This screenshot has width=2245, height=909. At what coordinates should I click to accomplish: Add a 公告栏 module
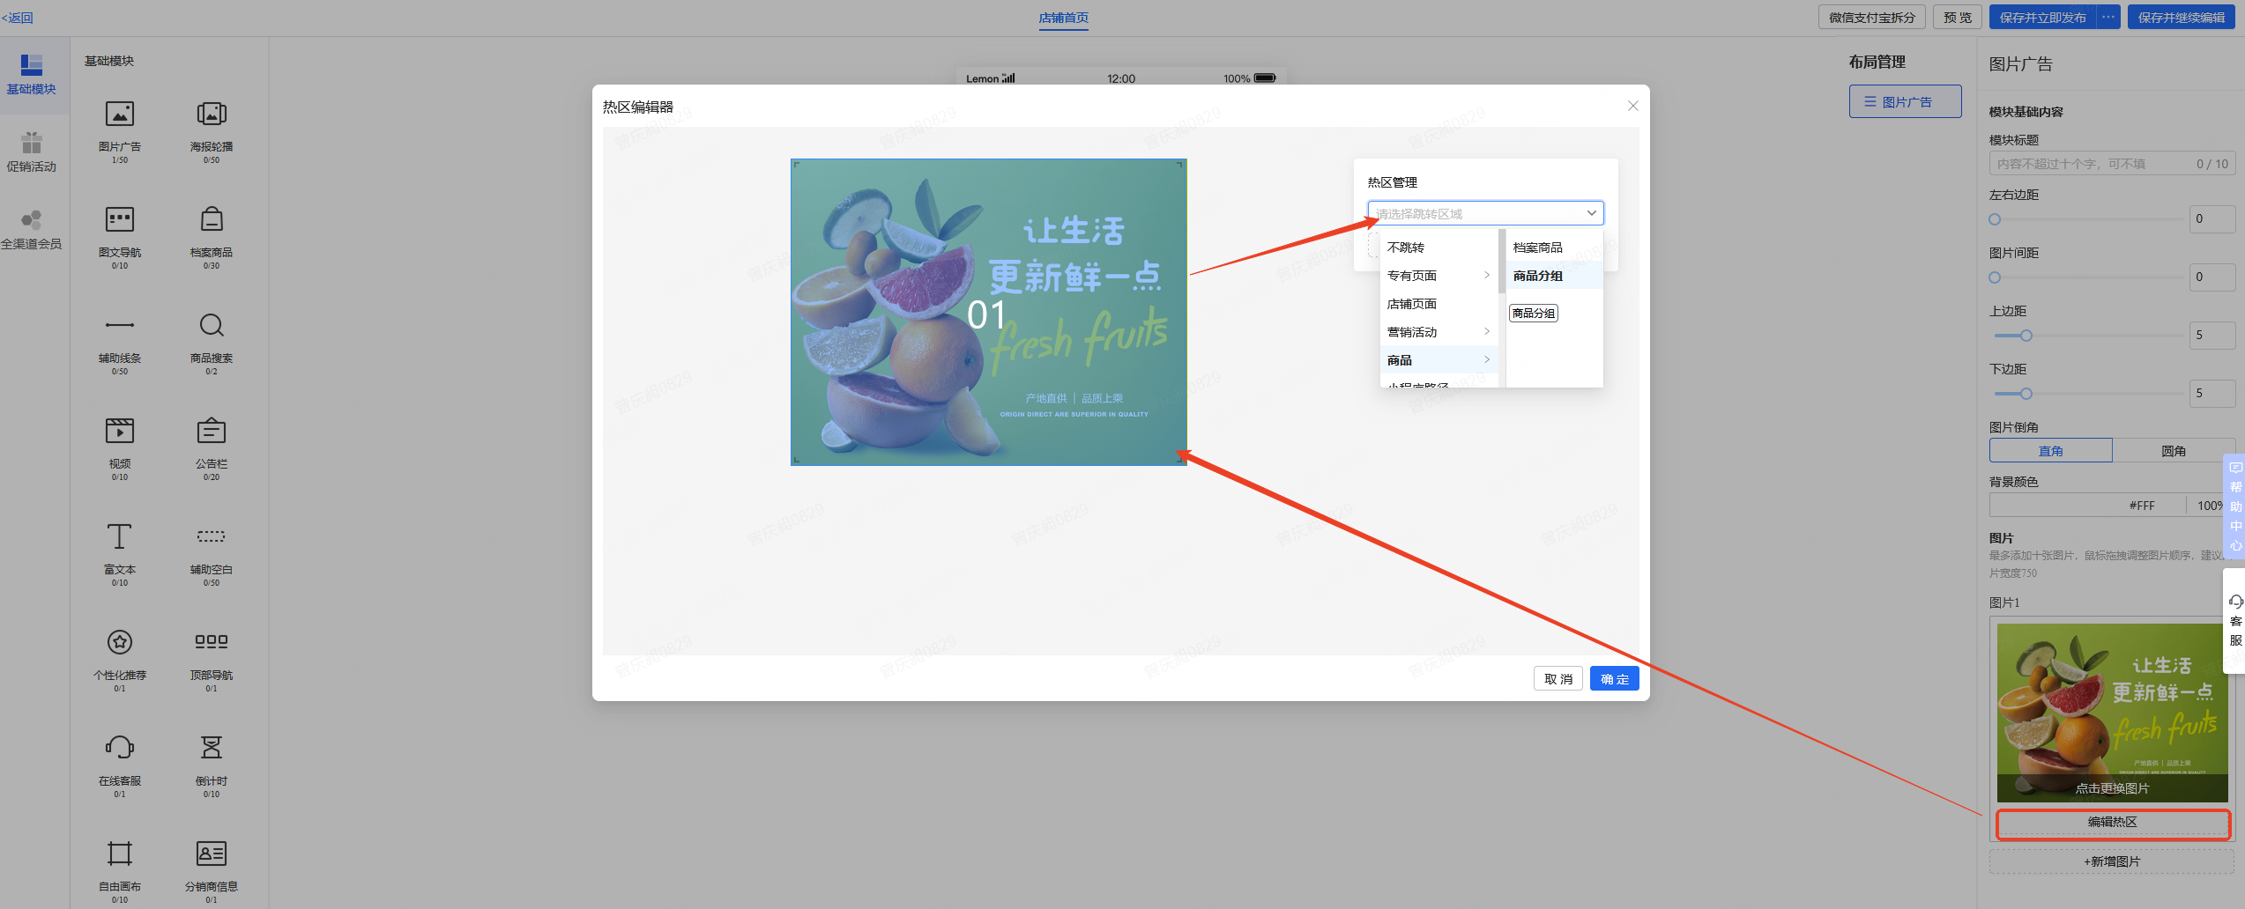point(212,447)
